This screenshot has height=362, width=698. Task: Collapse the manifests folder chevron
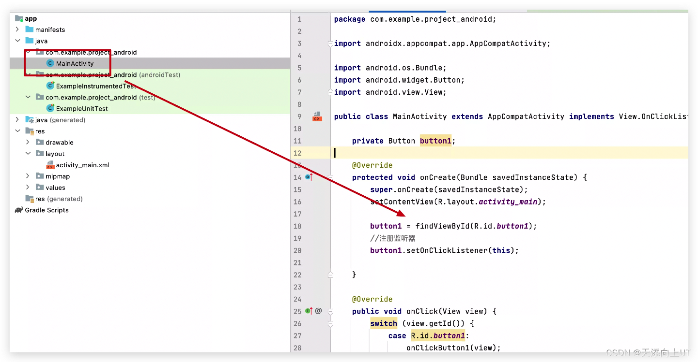[x=18, y=29]
